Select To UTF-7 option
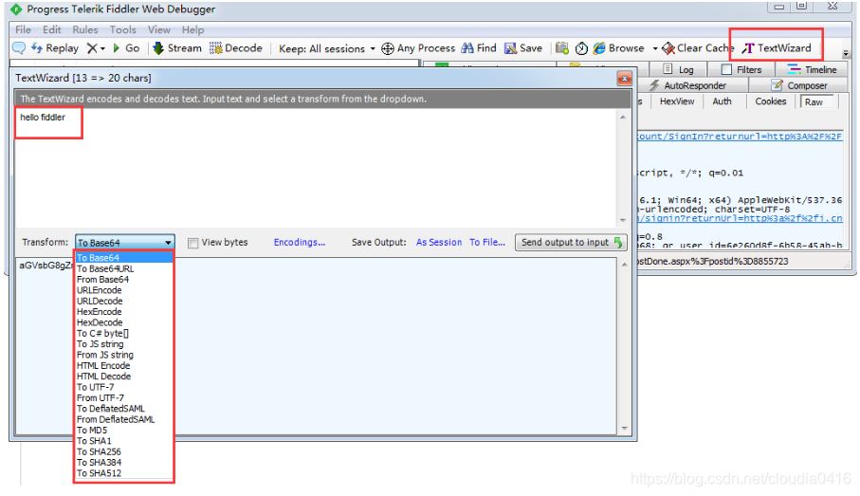This screenshot has width=860, height=496. pyautogui.click(x=124, y=387)
